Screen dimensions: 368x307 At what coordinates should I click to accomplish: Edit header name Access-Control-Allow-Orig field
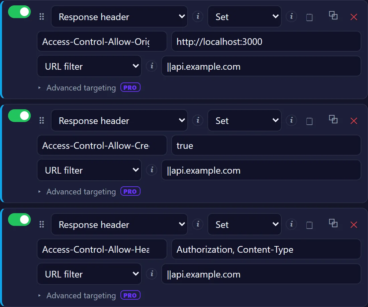pos(102,41)
